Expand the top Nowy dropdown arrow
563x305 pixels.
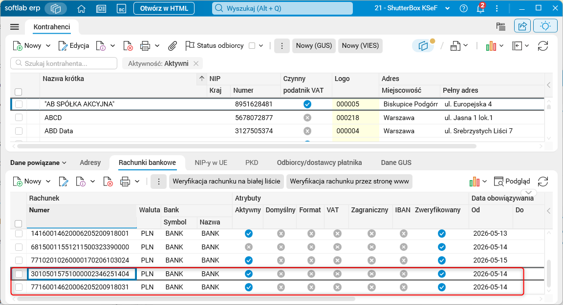[x=48, y=45]
